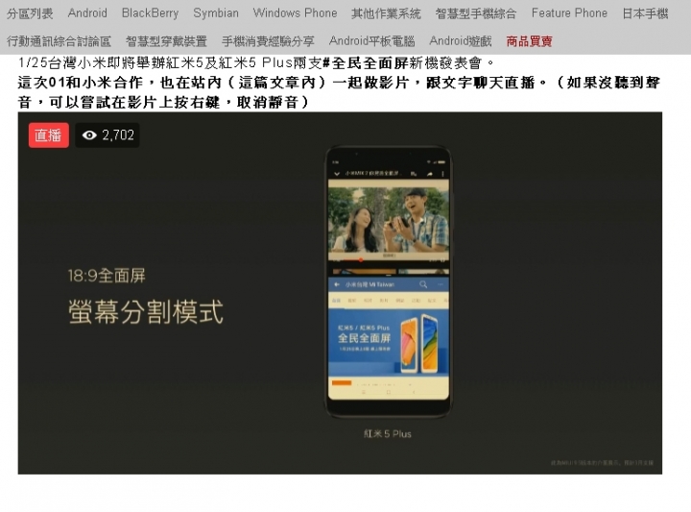Click the search icon on phone screen
The width and height of the screenshot is (691, 512).
tap(423, 285)
